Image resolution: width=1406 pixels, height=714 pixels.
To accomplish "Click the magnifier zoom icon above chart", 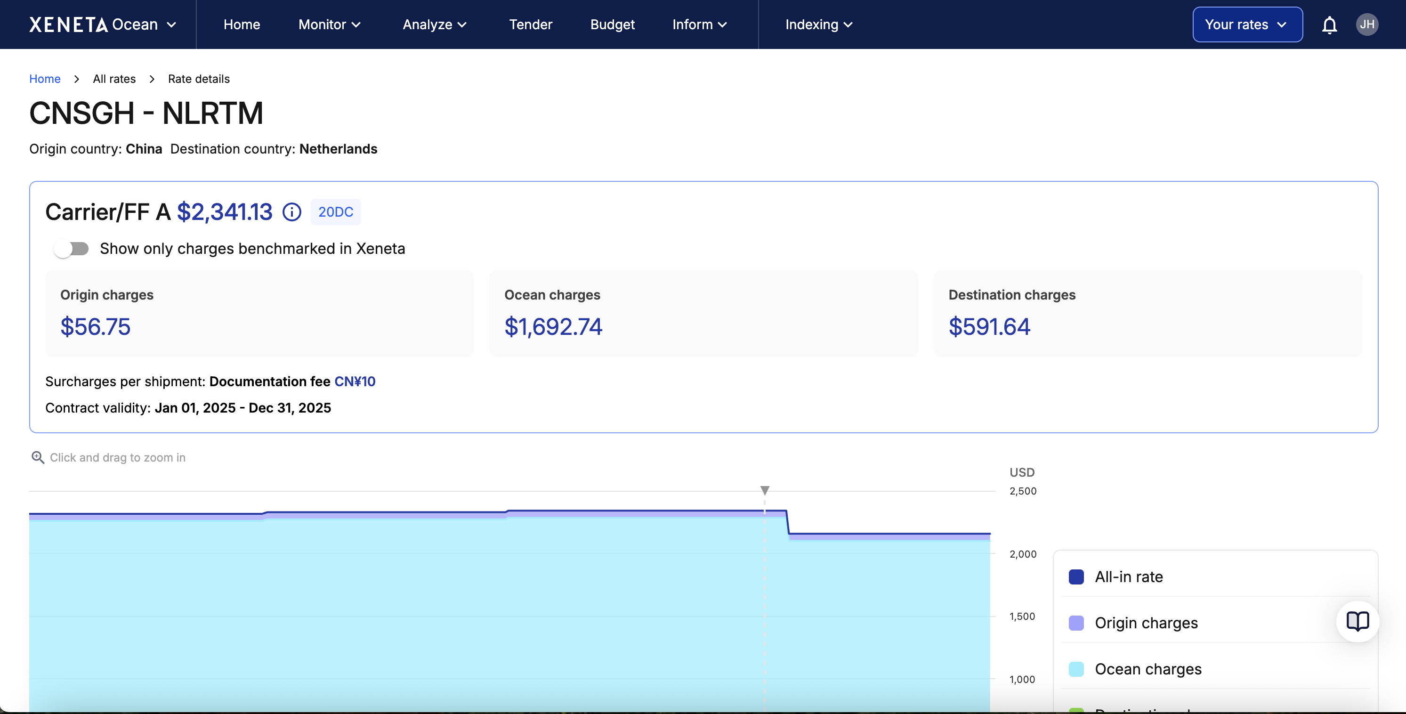I will (x=38, y=457).
